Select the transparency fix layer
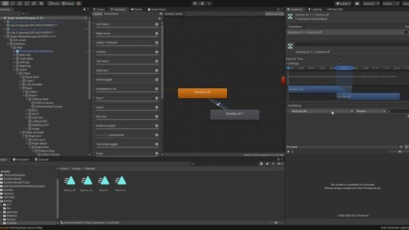The image size is (409, 230). 127,89
